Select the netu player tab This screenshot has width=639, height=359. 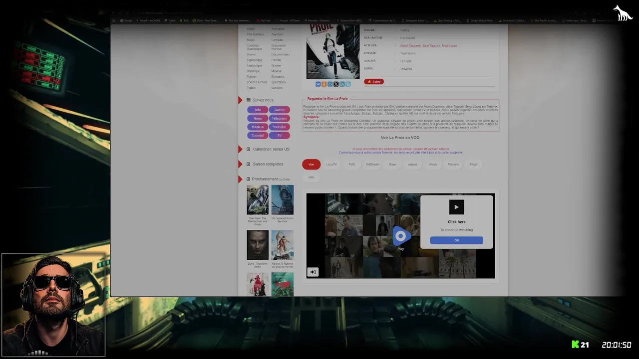311,177
